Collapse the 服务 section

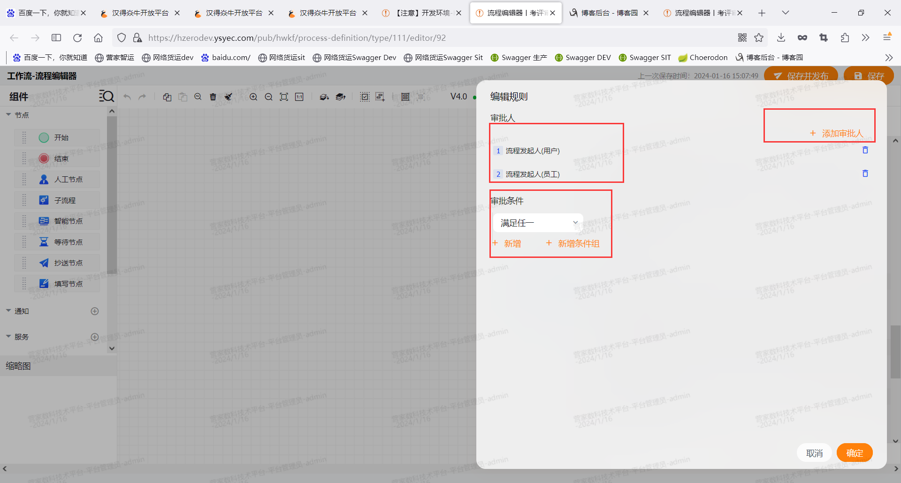8,337
